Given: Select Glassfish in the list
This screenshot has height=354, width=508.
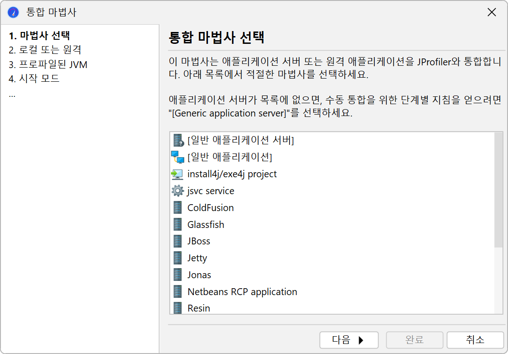Looking at the screenshot, I should 332,225.
